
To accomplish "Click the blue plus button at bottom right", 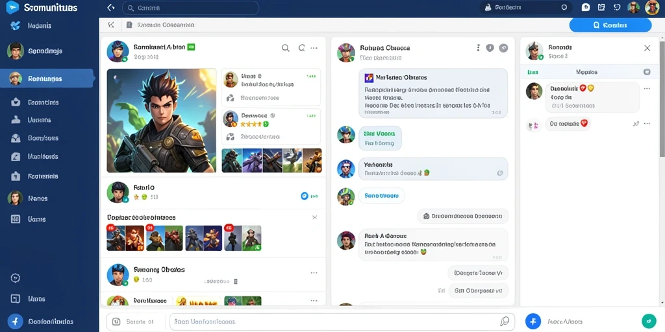I will (533, 322).
